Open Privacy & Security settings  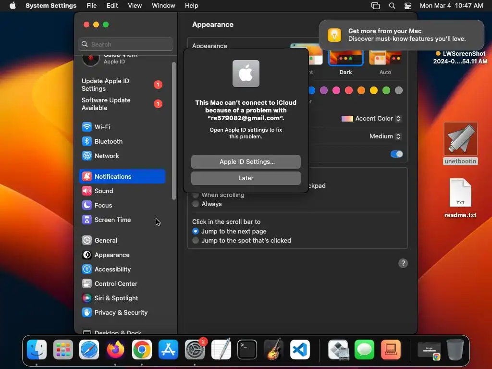pyautogui.click(x=122, y=312)
